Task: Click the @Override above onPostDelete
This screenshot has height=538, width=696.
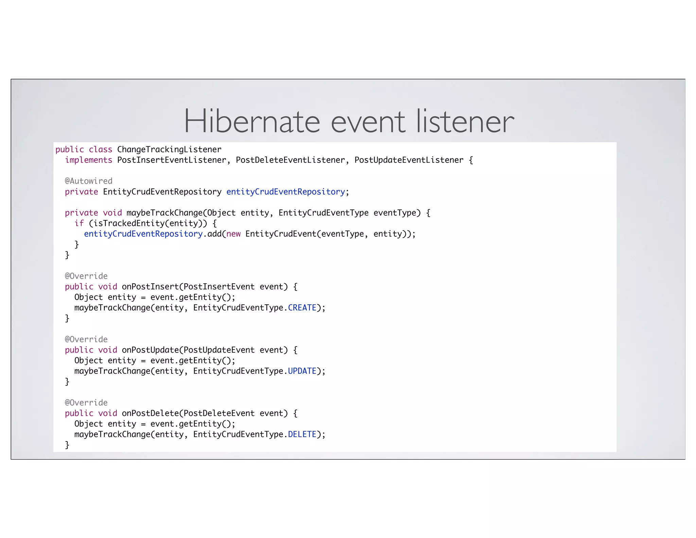Action: 86,403
